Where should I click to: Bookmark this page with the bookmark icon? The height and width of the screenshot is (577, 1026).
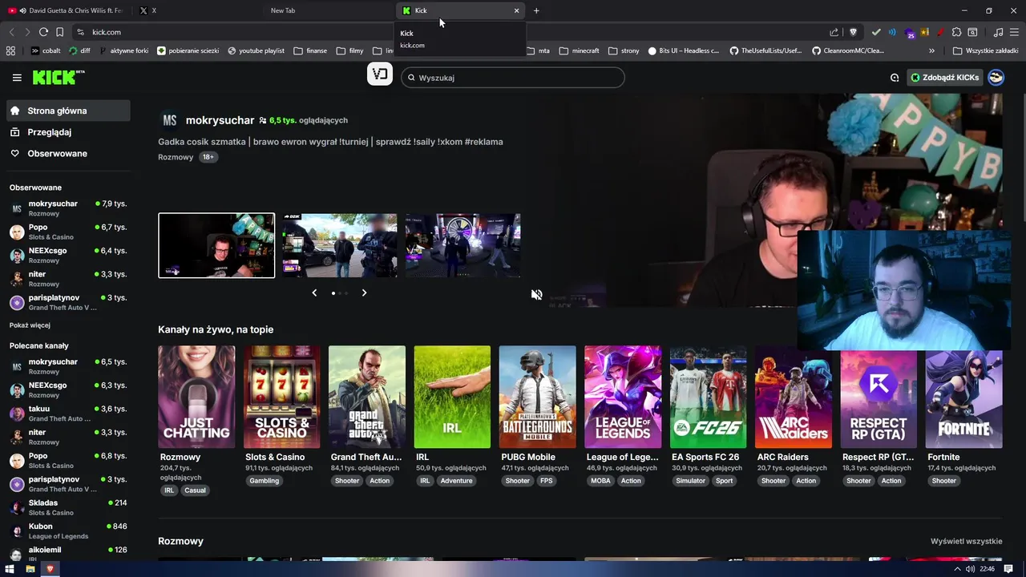[60, 32]
